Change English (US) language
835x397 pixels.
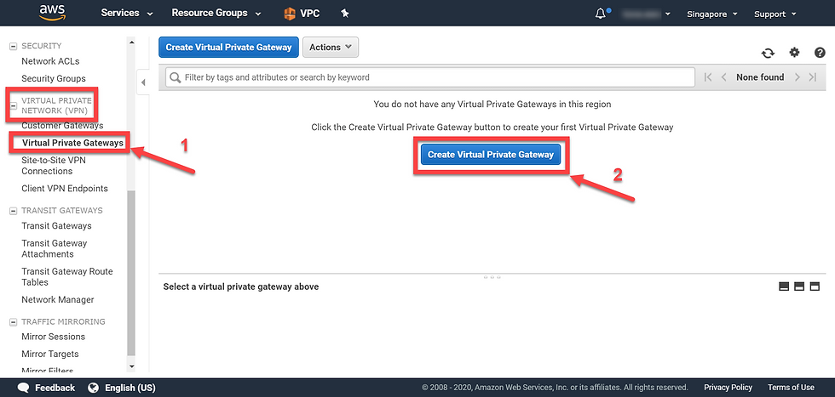130,388
